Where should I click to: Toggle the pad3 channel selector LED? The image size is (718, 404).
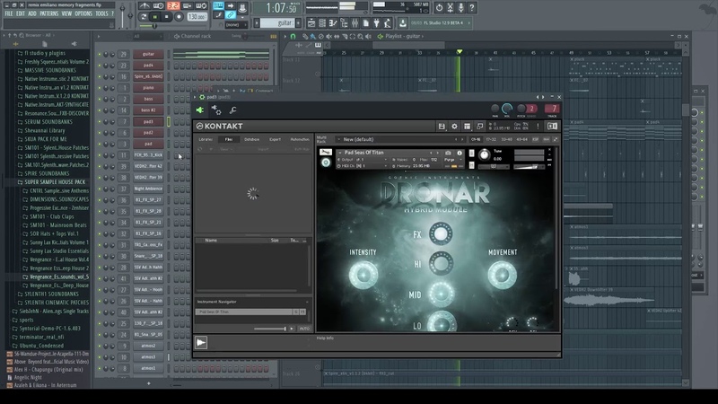coord(169,122)
